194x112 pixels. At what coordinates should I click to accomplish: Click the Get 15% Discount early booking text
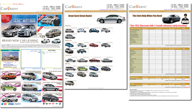click(158, 26)
